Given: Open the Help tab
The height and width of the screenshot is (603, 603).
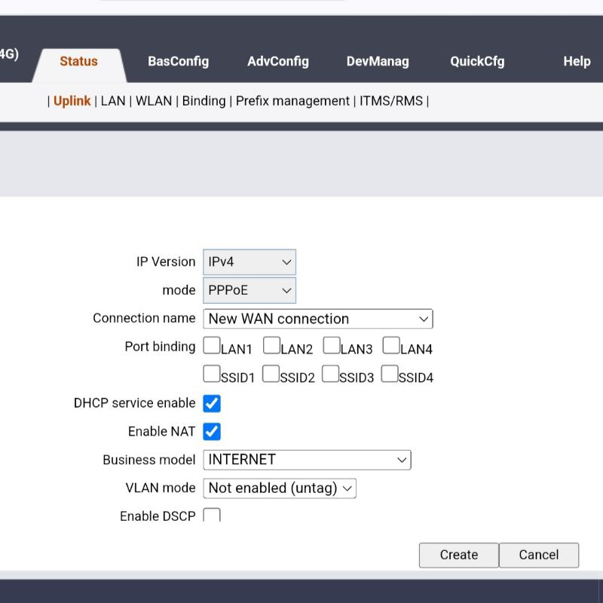Looking at the screenshot, I should click(x=577, y=62).
